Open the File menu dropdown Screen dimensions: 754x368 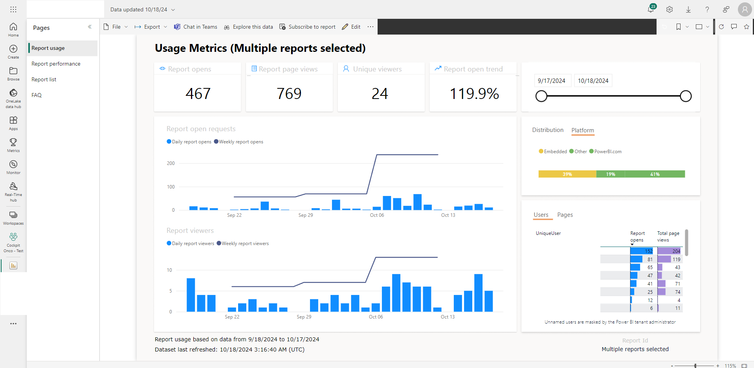[x=116, y=27]
